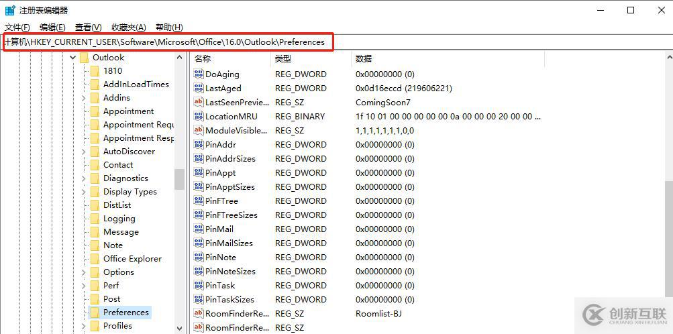Expand the Perf key arrow
Viewport: 673px width, 334px height.
[x=83, y=286]
